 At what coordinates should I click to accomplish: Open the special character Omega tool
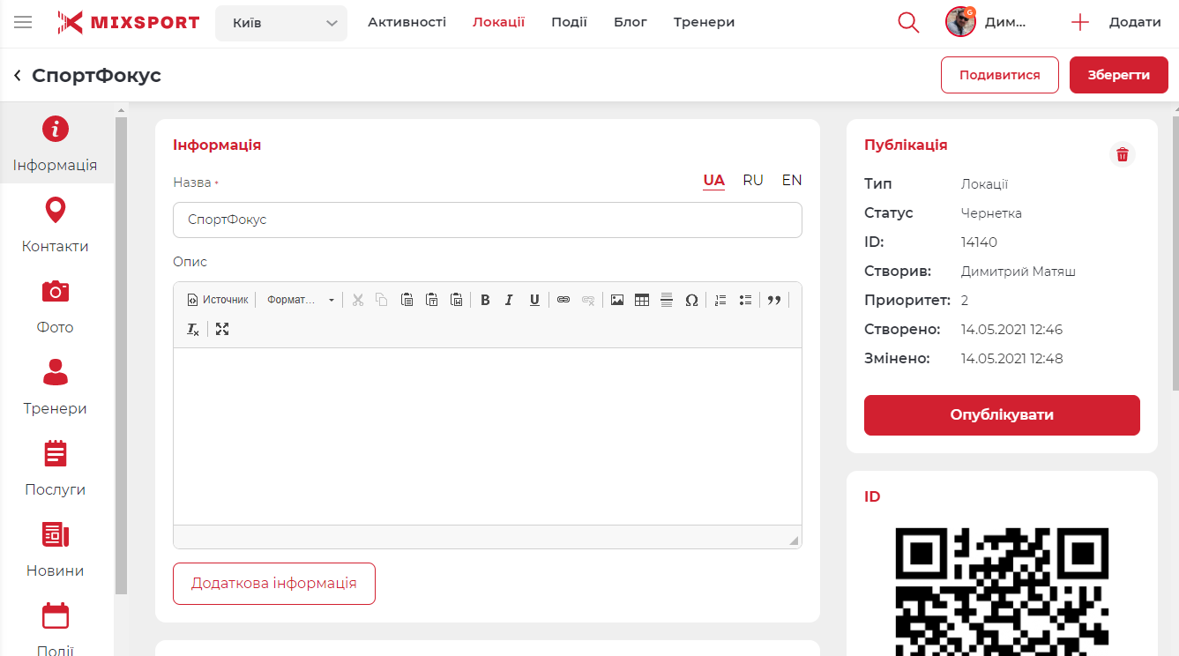pos(691,300)
